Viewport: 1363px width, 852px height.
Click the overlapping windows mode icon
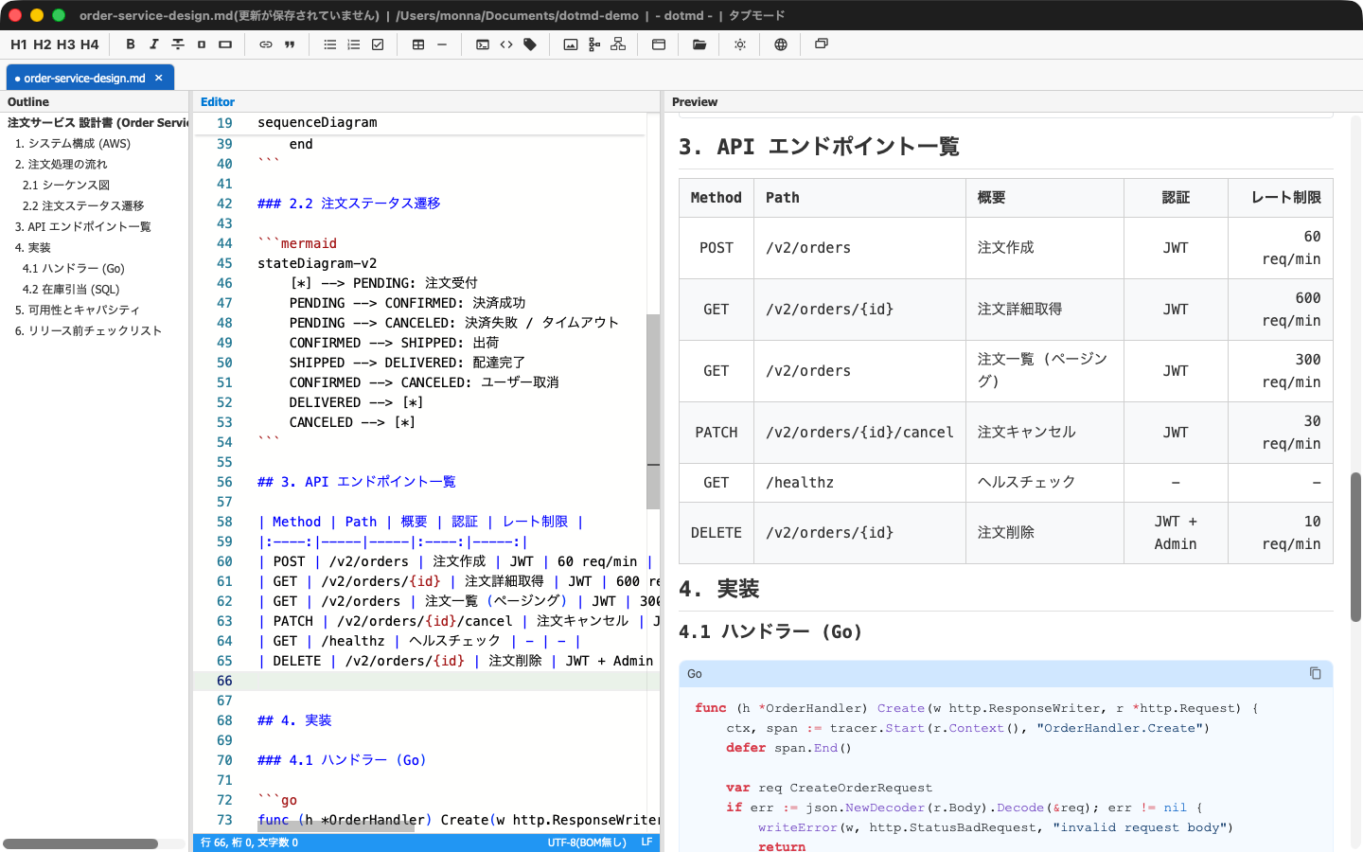click(x=822, y=44)
